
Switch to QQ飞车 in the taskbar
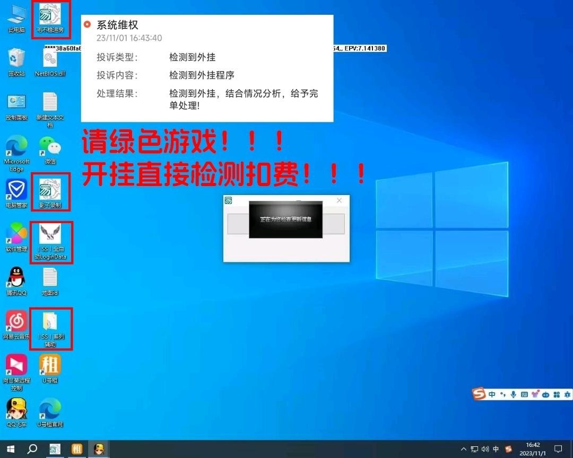[x=98, y=449]
